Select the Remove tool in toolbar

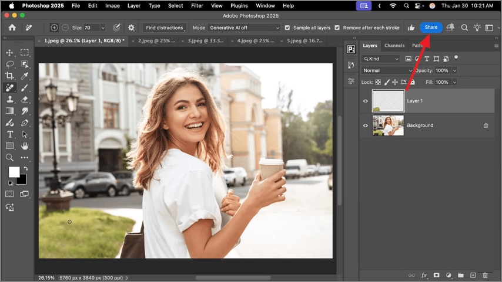(x=9, y=87)
